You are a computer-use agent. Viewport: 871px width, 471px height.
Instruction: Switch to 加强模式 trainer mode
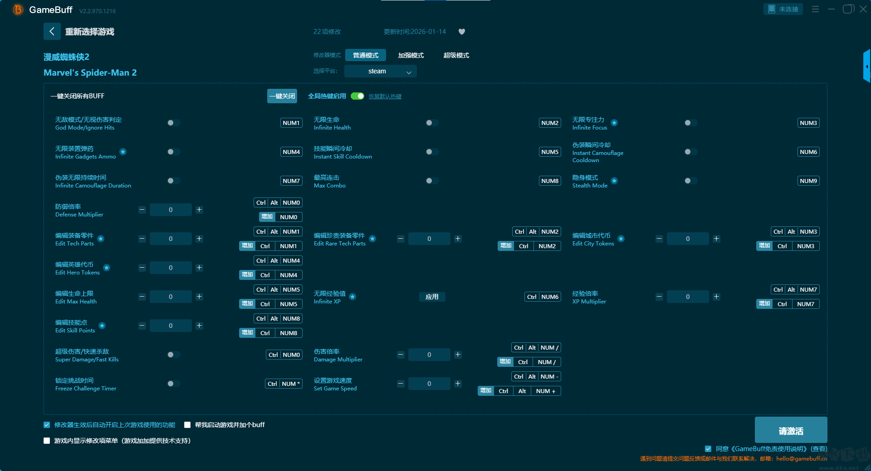[411, 55]
